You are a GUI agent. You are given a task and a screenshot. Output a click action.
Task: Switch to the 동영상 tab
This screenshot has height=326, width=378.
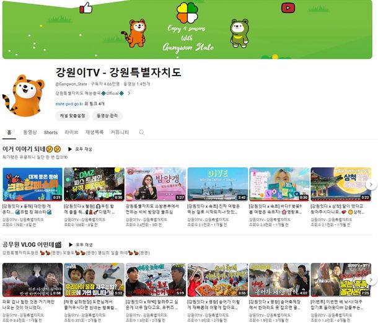tap(30, 133)
